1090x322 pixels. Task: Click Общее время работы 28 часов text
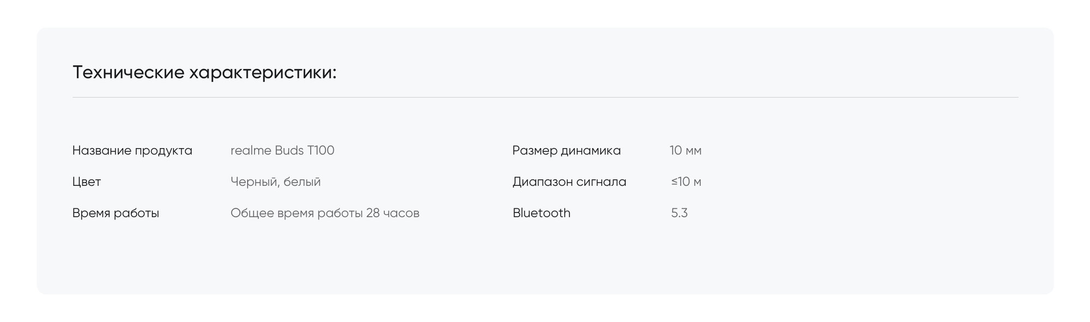click(325, 213)
